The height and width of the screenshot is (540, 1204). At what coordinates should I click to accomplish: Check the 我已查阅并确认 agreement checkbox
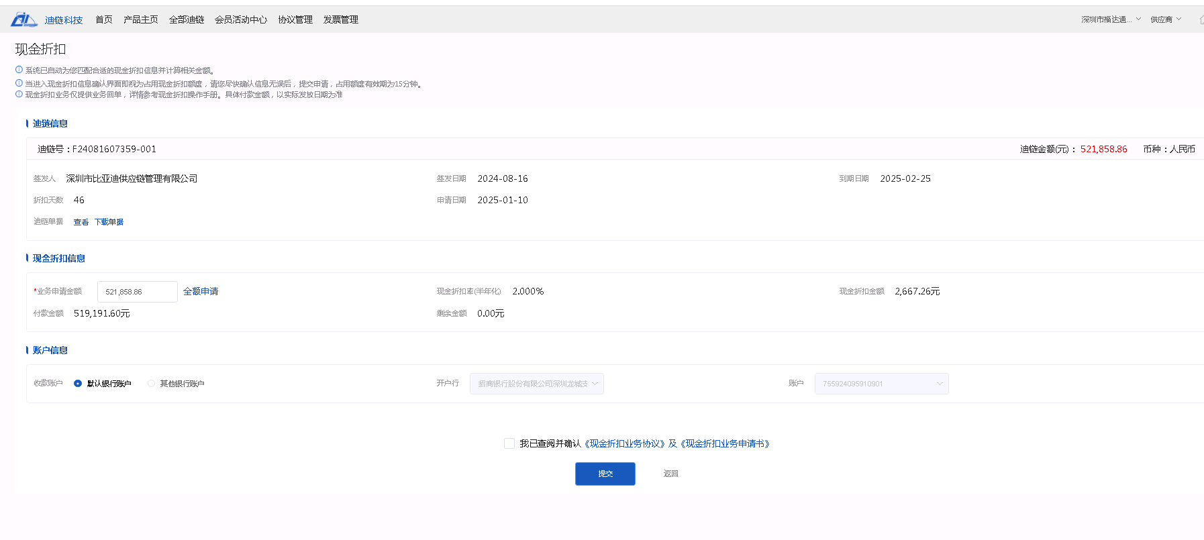509,443
